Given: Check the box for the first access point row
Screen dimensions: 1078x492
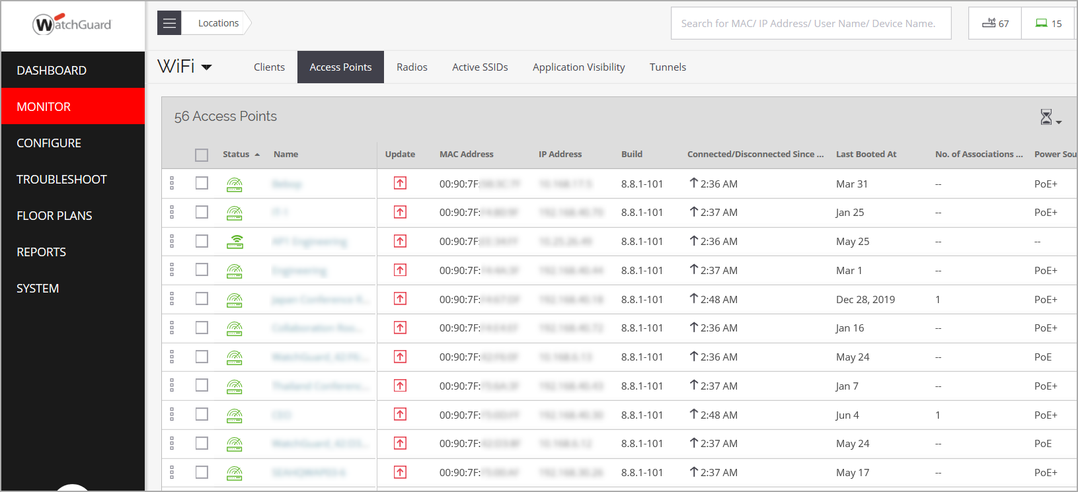Looking at the screenshot, I should 202,184.
